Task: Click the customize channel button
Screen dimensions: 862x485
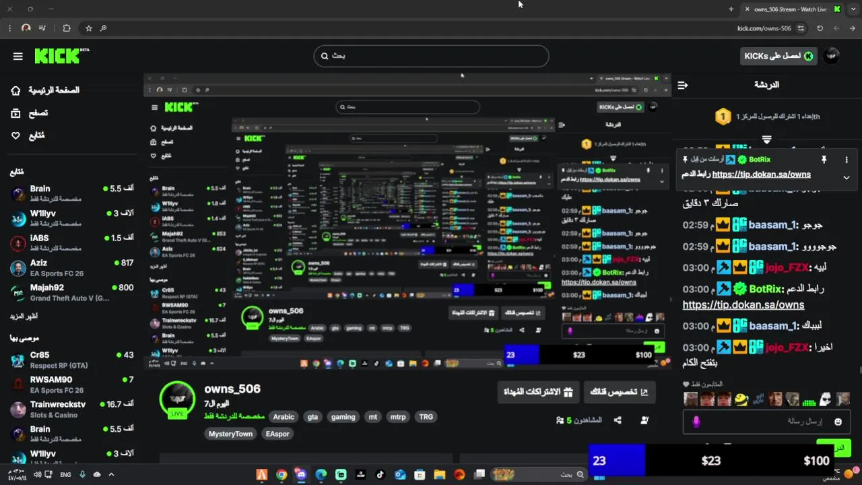Action: pyautogui.click(x=620, y=392)
